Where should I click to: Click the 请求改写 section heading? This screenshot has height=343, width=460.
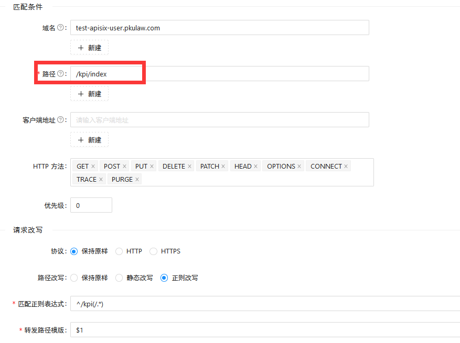click(x=28, y=230)
